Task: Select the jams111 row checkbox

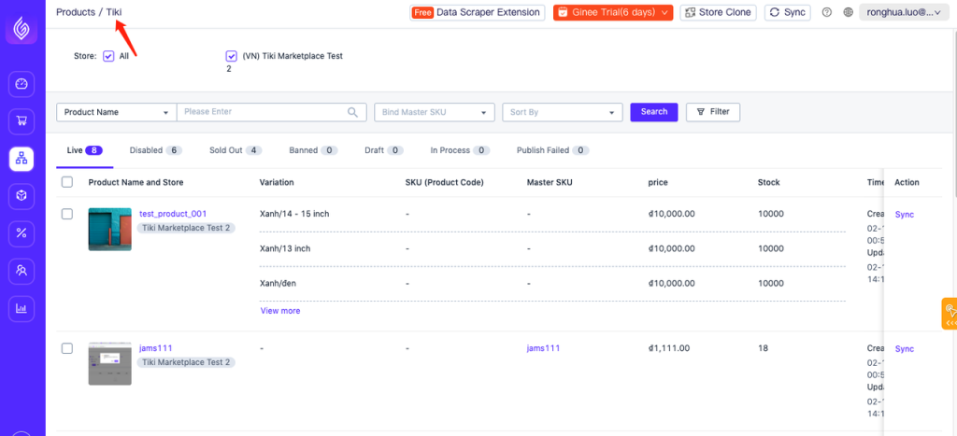Action: [67, 348]
